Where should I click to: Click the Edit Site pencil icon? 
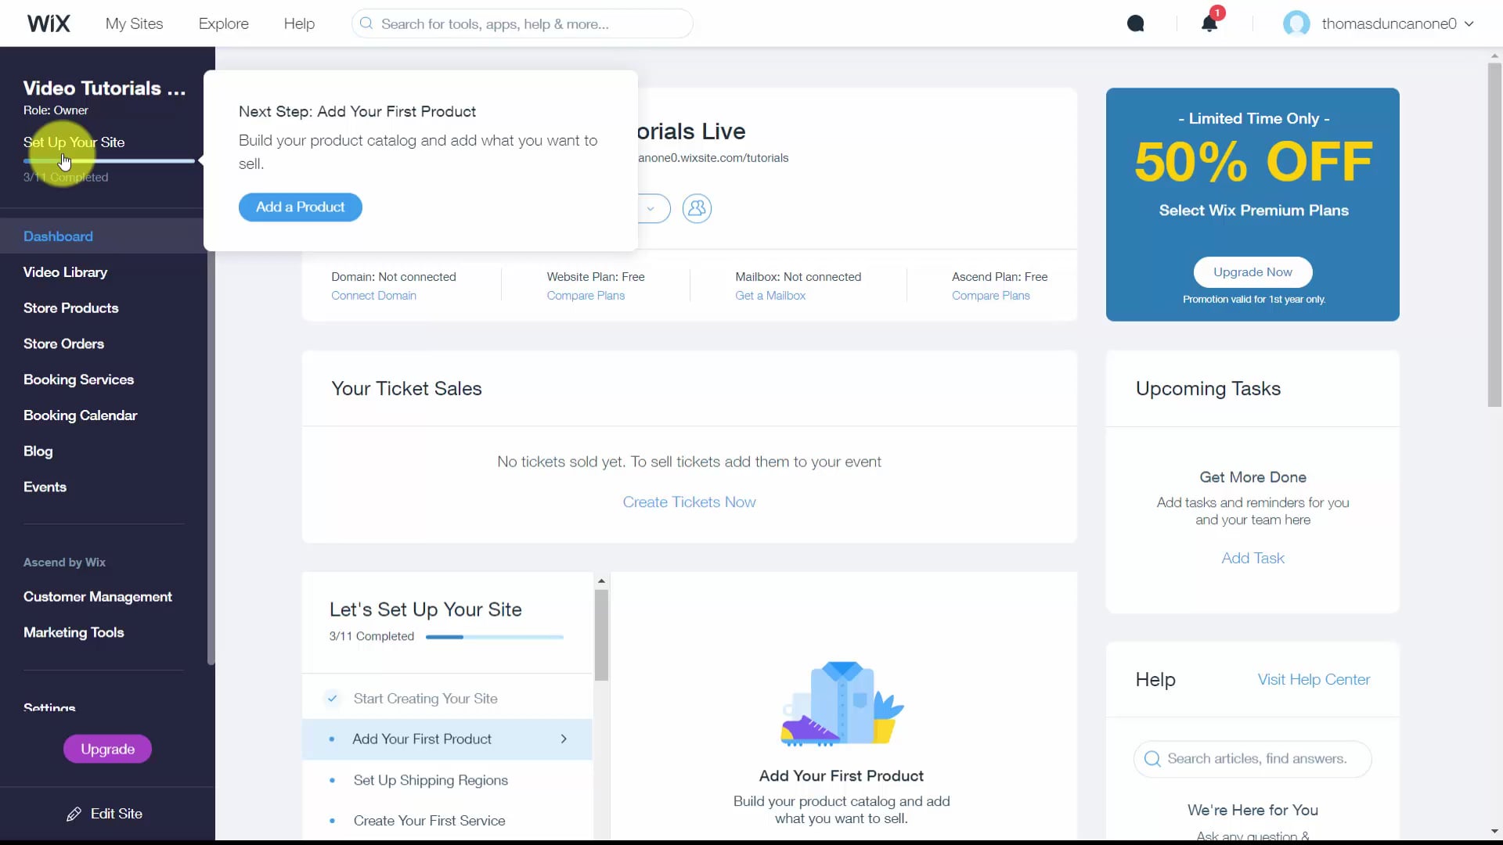[74, 814]
